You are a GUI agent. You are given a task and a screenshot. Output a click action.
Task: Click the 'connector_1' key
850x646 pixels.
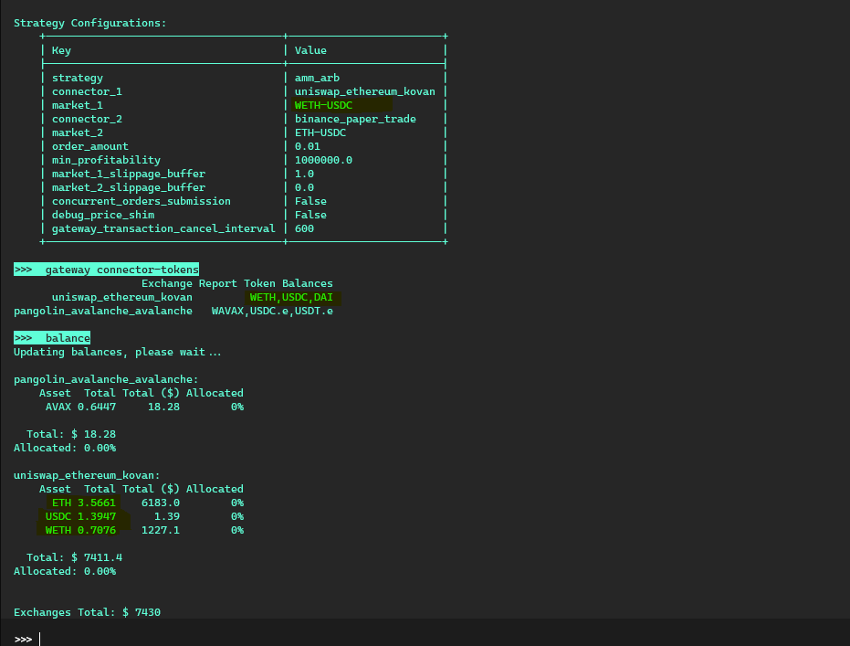click(x=87, y=91)
